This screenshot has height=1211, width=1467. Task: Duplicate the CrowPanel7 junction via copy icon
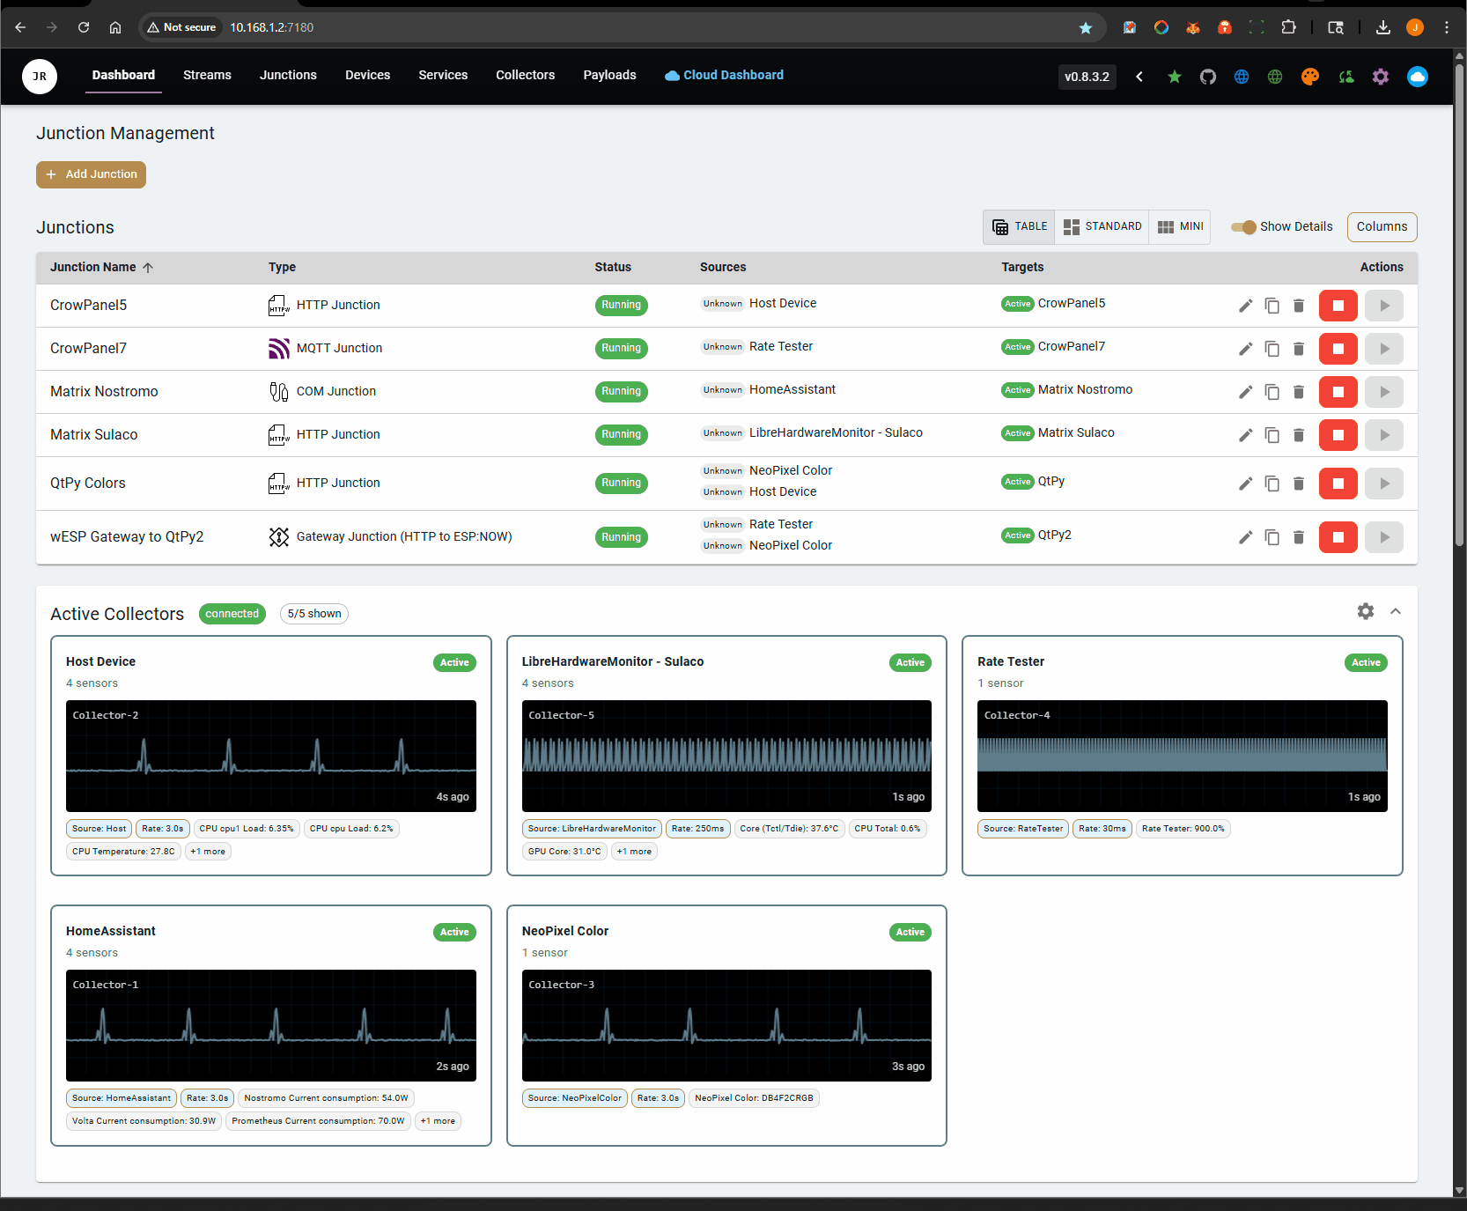click(1272, 349)
